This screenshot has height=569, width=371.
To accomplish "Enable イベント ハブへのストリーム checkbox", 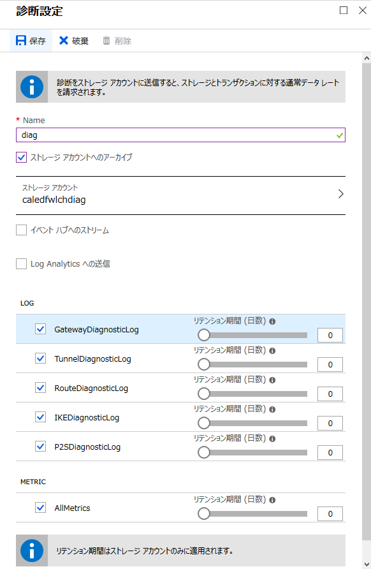I will pyautogui.click(x=22, y=230).
